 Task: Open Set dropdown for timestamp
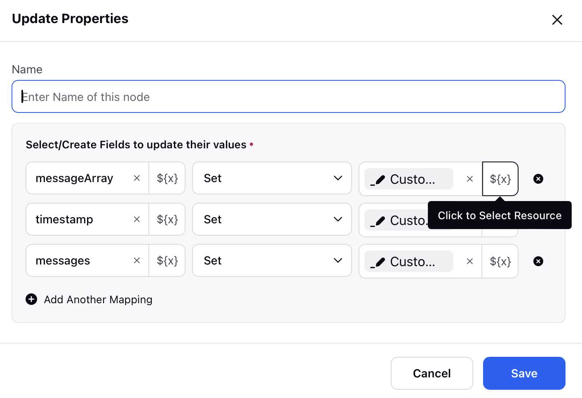coord(272,219)
